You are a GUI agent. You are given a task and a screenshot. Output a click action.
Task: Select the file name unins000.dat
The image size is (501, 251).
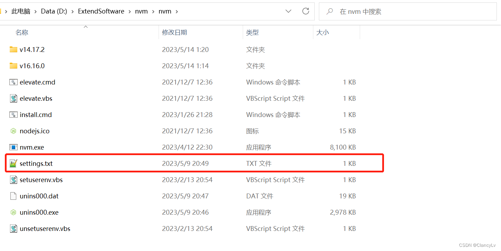click(39, 196)
